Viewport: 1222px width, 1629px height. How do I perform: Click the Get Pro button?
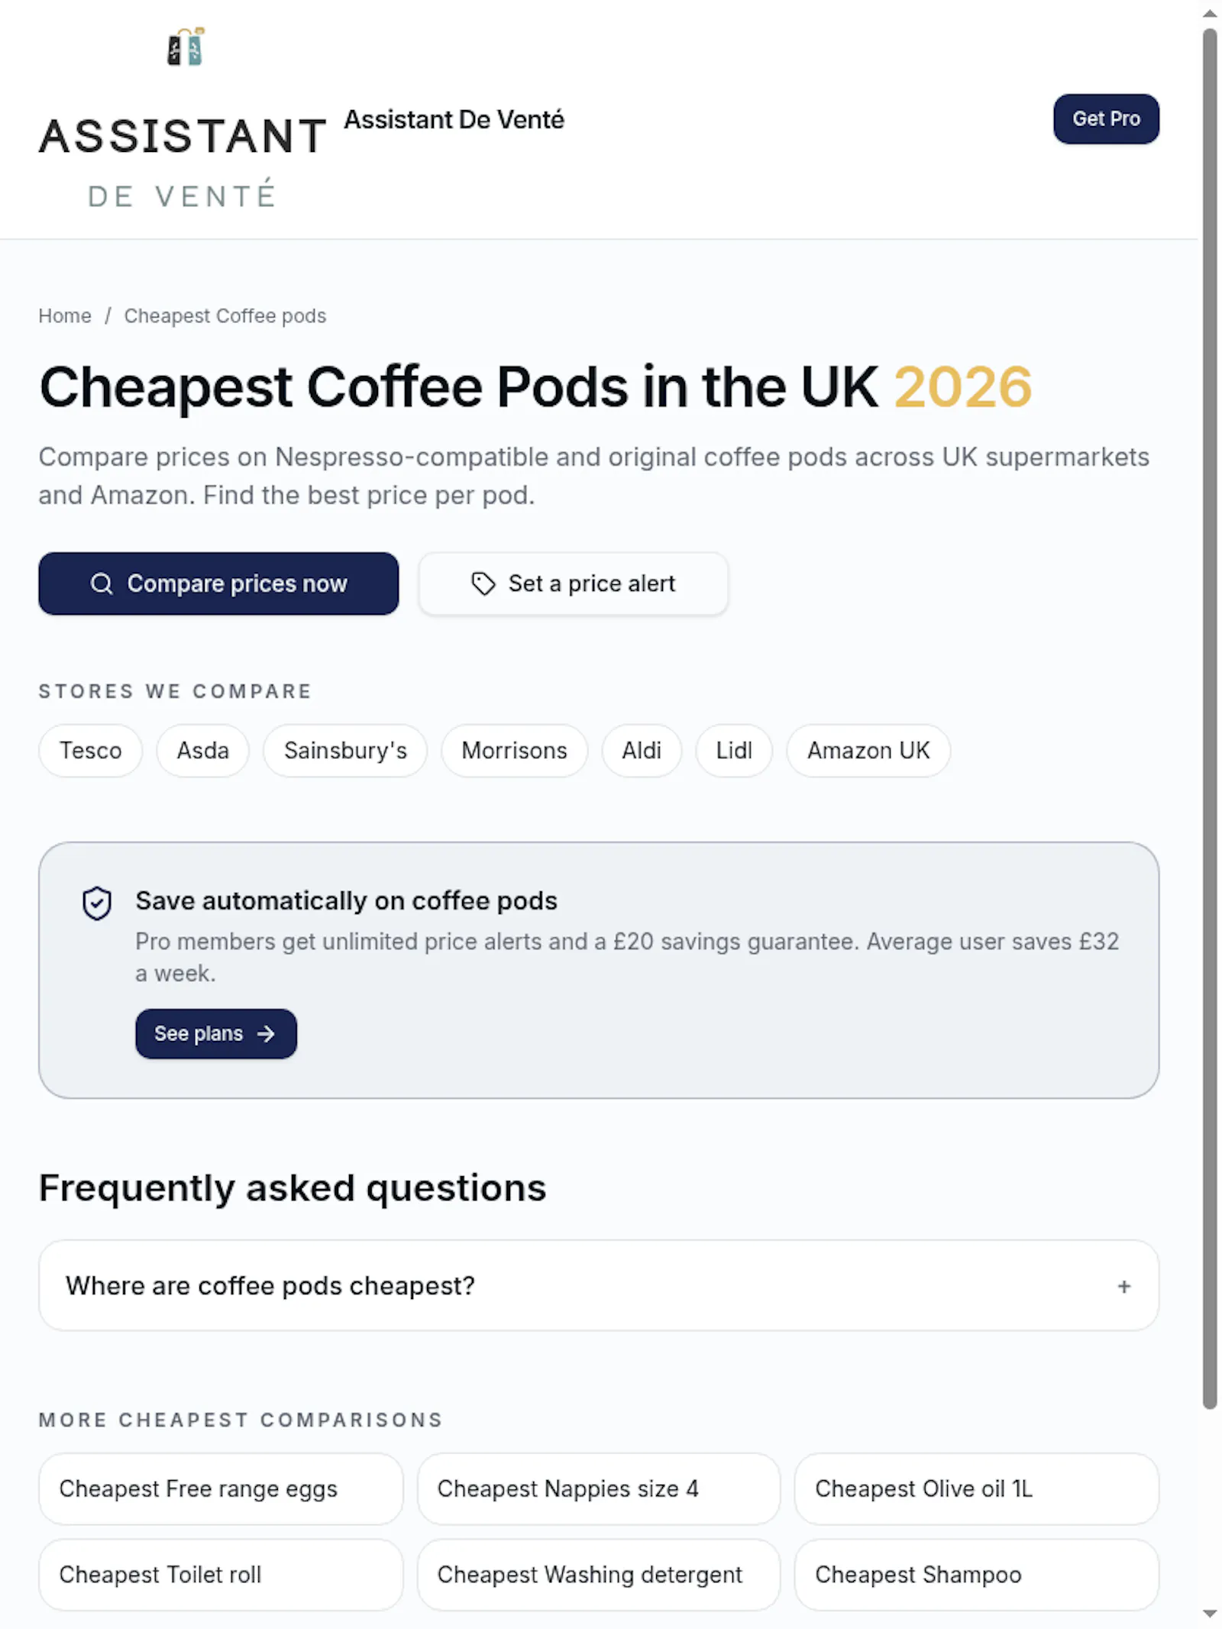pyautogui.click(x=1106, y=118)
